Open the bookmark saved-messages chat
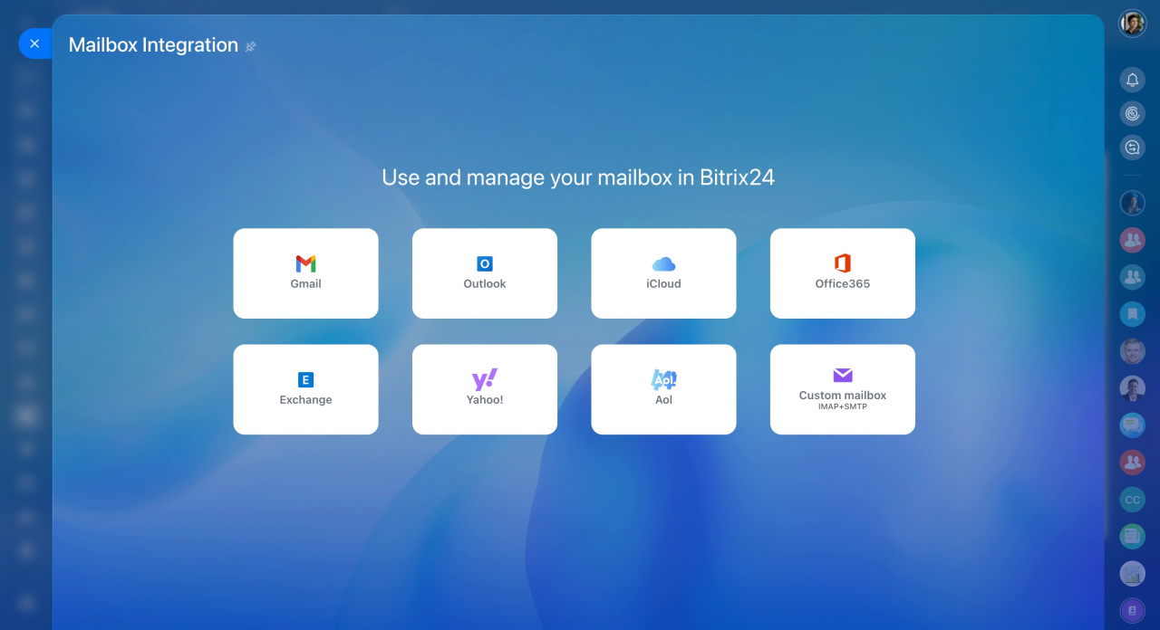This screenshot has width=1160, height=630. 1132,314
